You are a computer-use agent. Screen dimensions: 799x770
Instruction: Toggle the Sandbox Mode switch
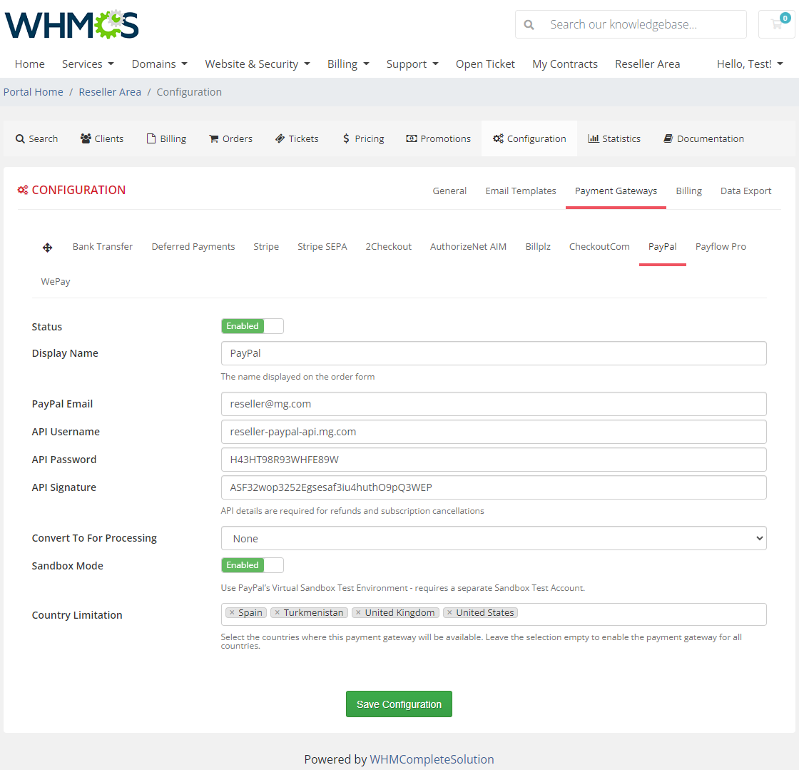pyautogui.click(x=253, y=565)
